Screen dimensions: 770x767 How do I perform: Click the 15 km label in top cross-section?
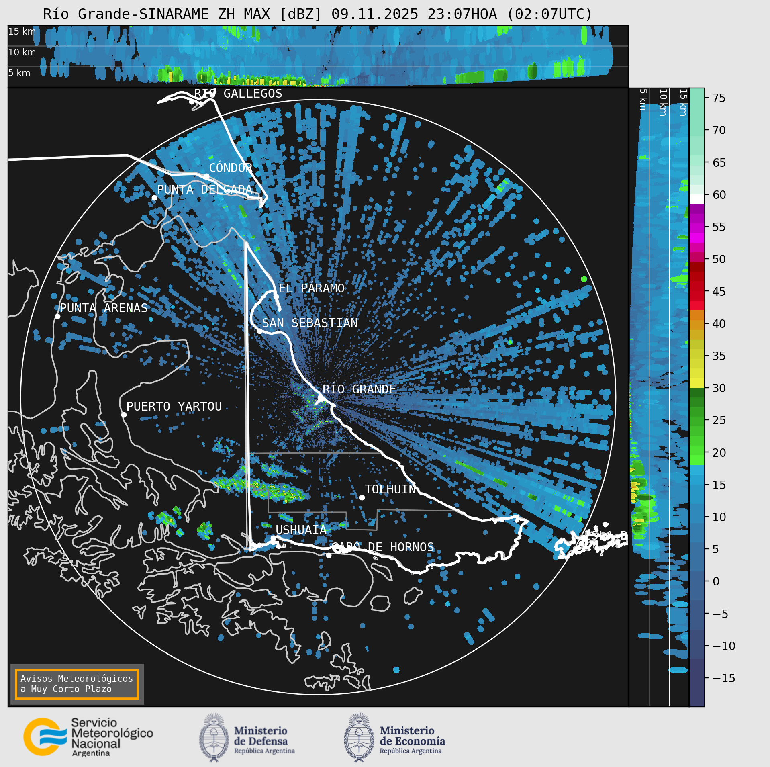coord(22,31)
